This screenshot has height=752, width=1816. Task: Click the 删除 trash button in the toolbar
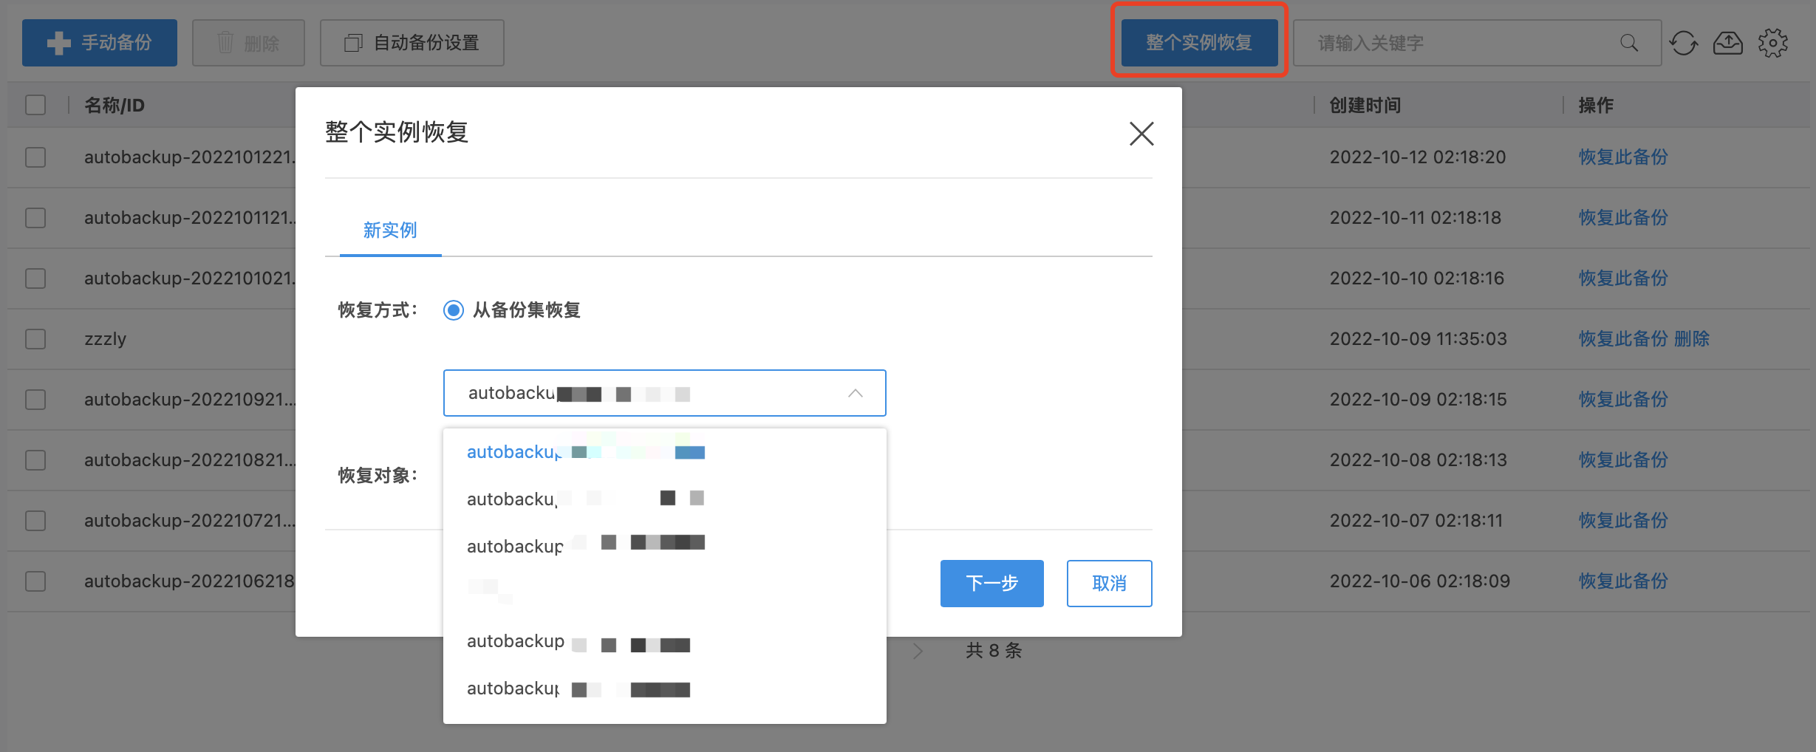(x=248, y=43)
